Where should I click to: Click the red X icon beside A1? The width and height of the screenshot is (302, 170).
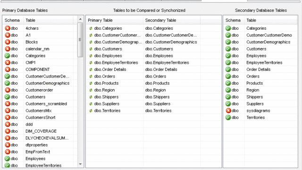pyautogui.click(x=8, y=35)
